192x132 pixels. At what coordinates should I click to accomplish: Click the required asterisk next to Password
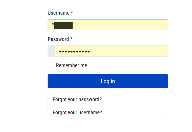pos(71,39)
